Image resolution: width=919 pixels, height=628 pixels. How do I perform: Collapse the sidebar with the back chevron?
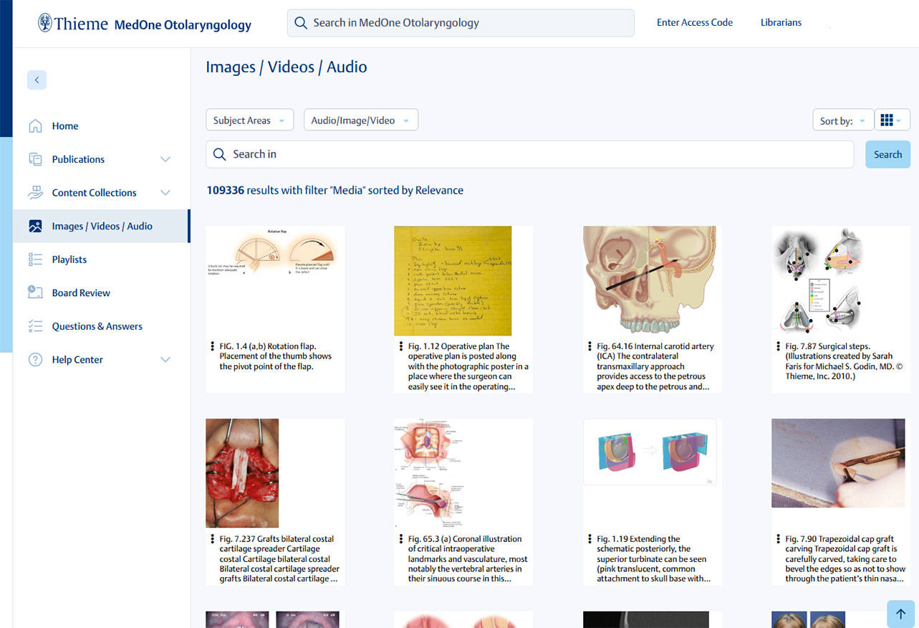click(37, 80)
